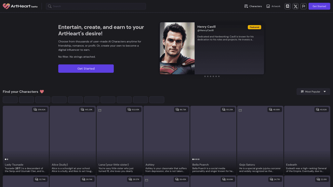Open the X (Twitter) icon
333x187 pixels.
tap(295, 6)
